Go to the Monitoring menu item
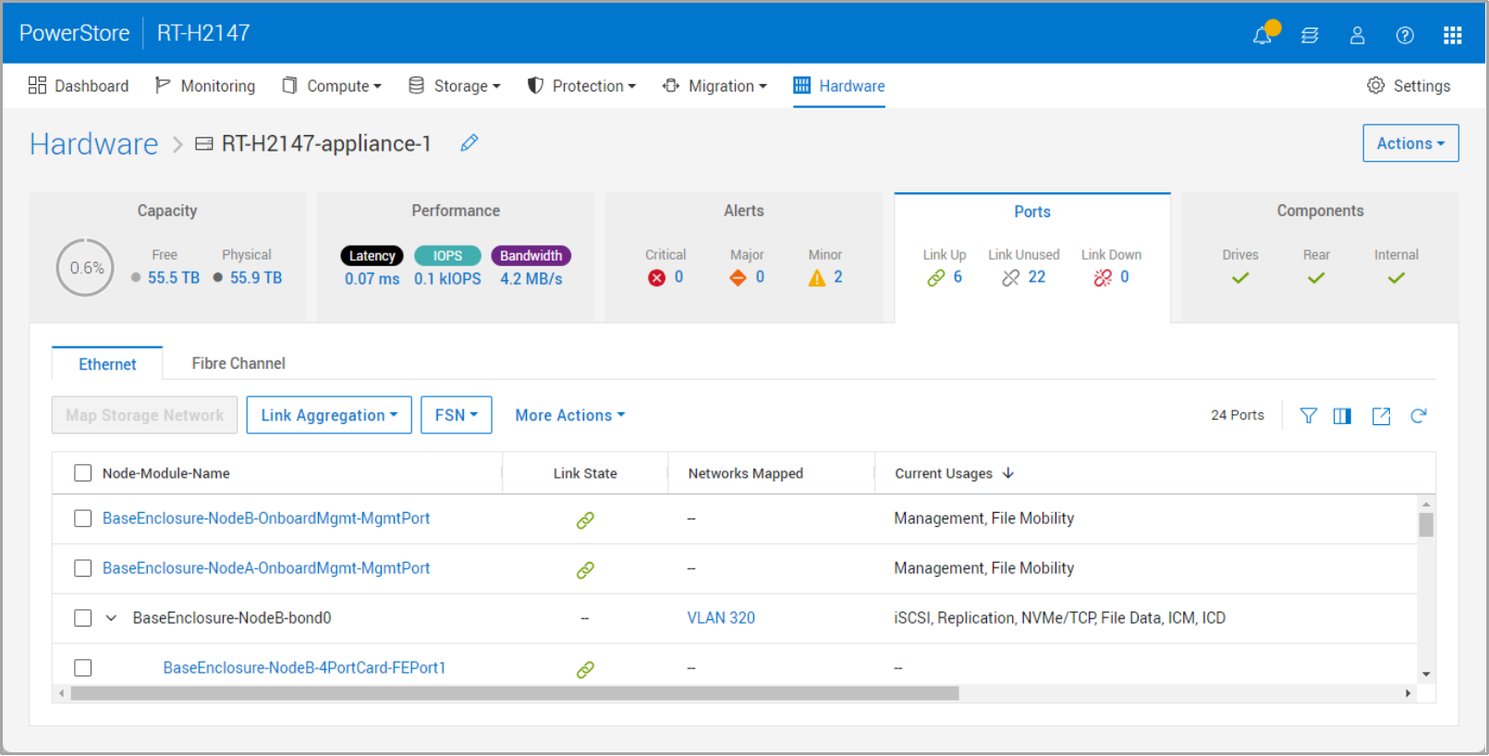The image size is (1489, 756). [205, 86]
